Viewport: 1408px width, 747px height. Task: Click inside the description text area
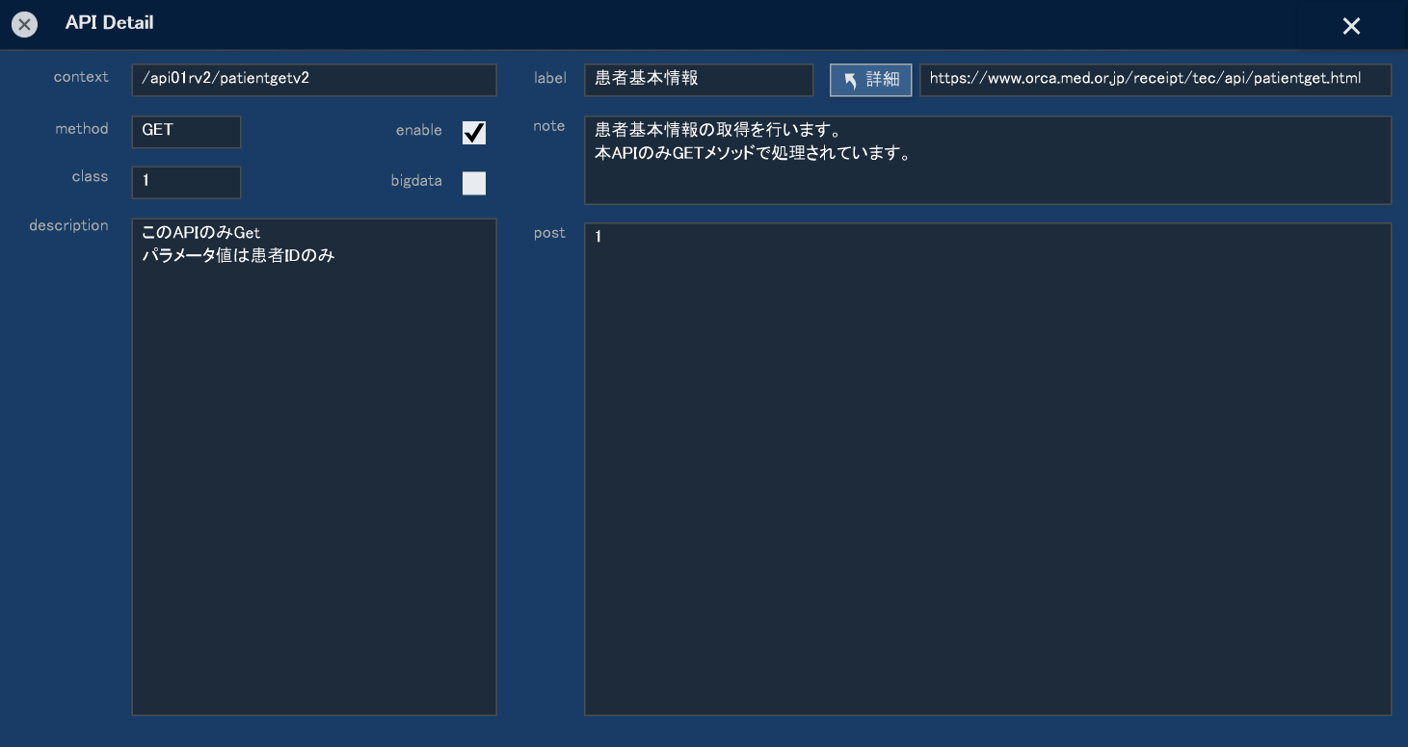tap(313, 467)
